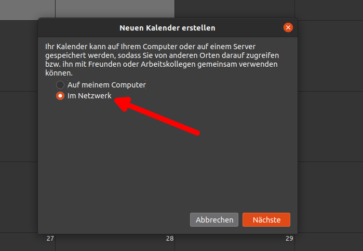Click the red arrow annotation

157,115
